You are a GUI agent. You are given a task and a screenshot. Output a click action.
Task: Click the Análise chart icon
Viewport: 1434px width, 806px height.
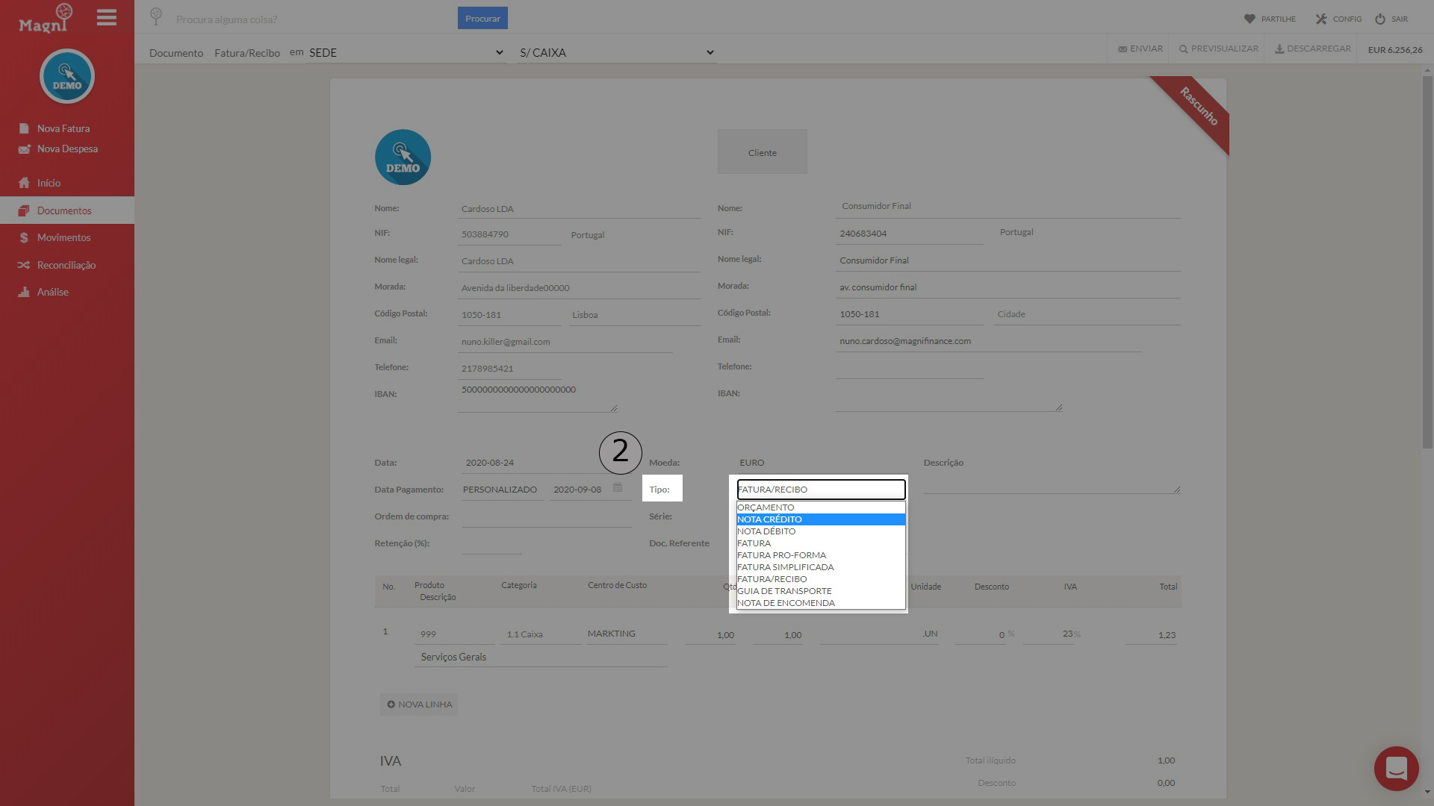tap(24, 292)
